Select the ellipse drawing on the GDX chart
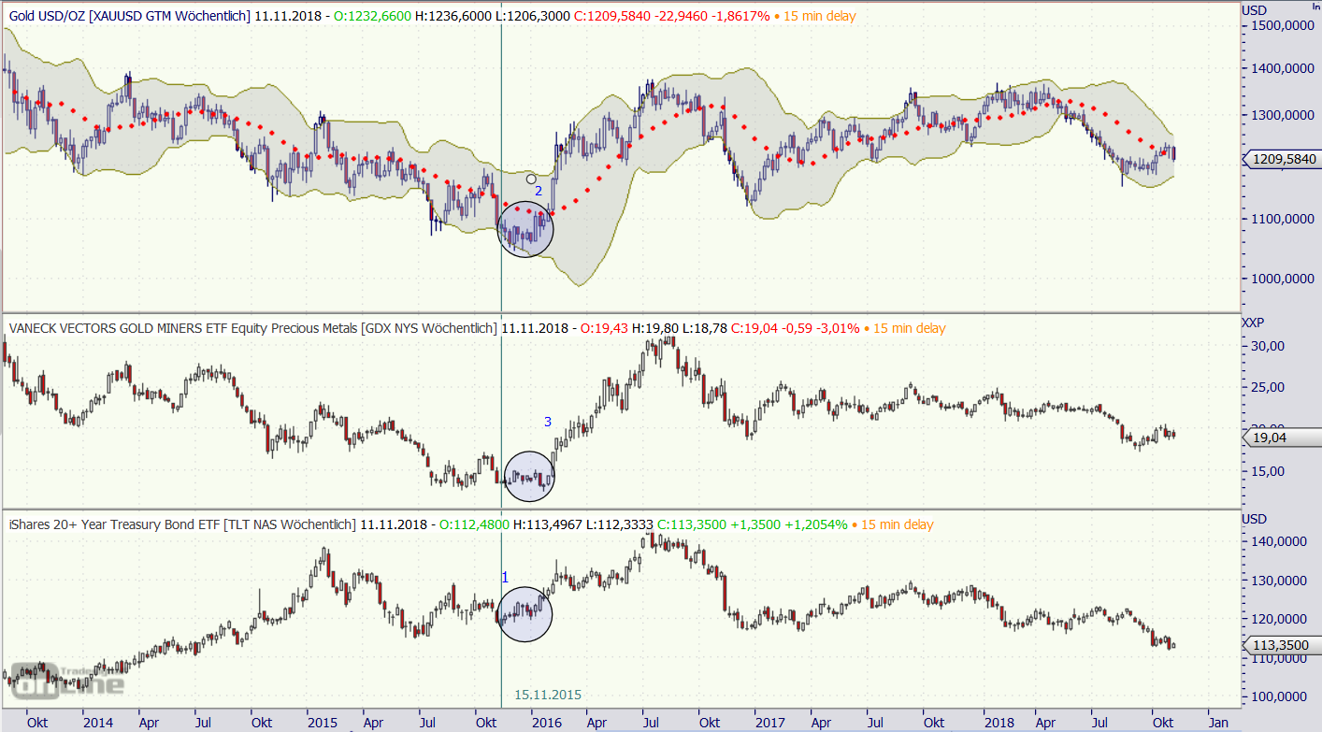 click(x=529, y=476)
